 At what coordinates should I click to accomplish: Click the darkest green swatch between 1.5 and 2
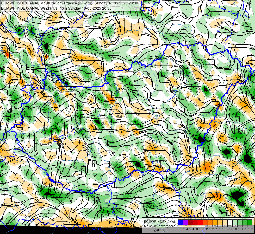[x=250, y=222]
